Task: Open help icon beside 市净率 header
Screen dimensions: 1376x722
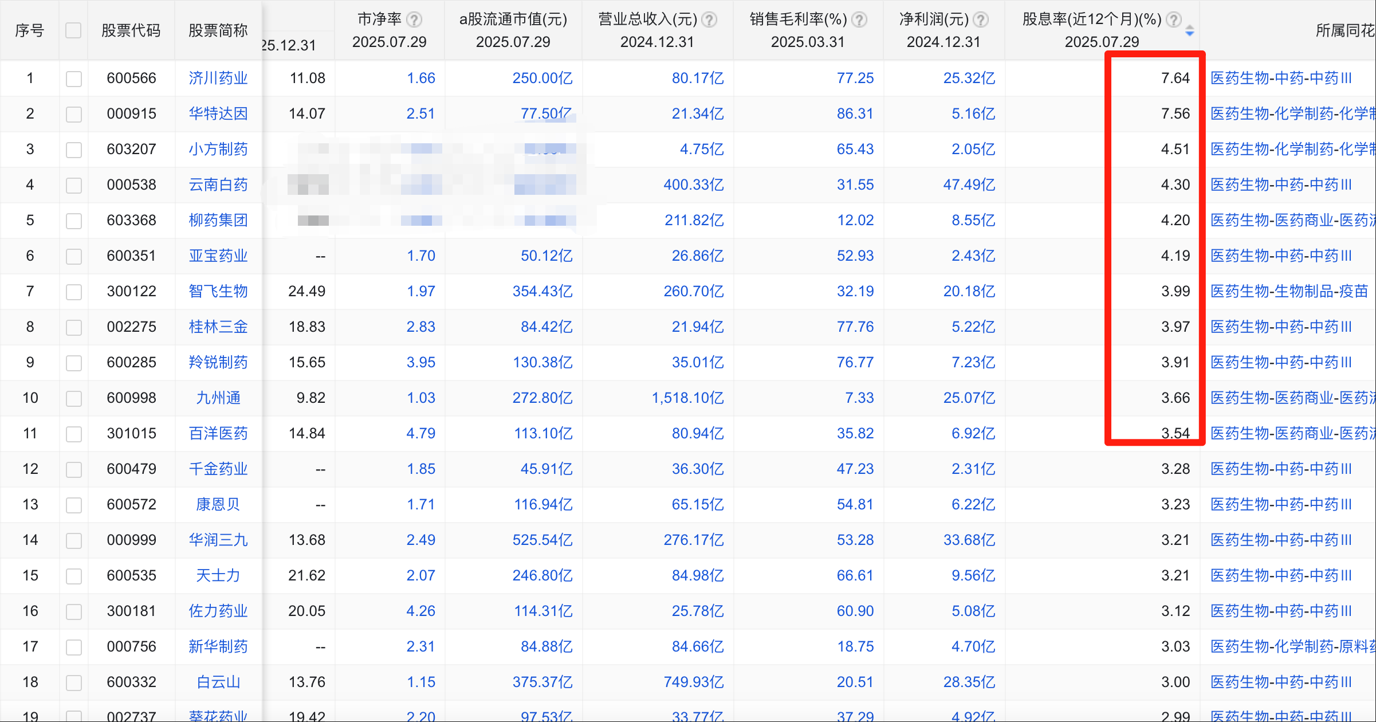Action: pyautogui.click(x=414, y=20)
